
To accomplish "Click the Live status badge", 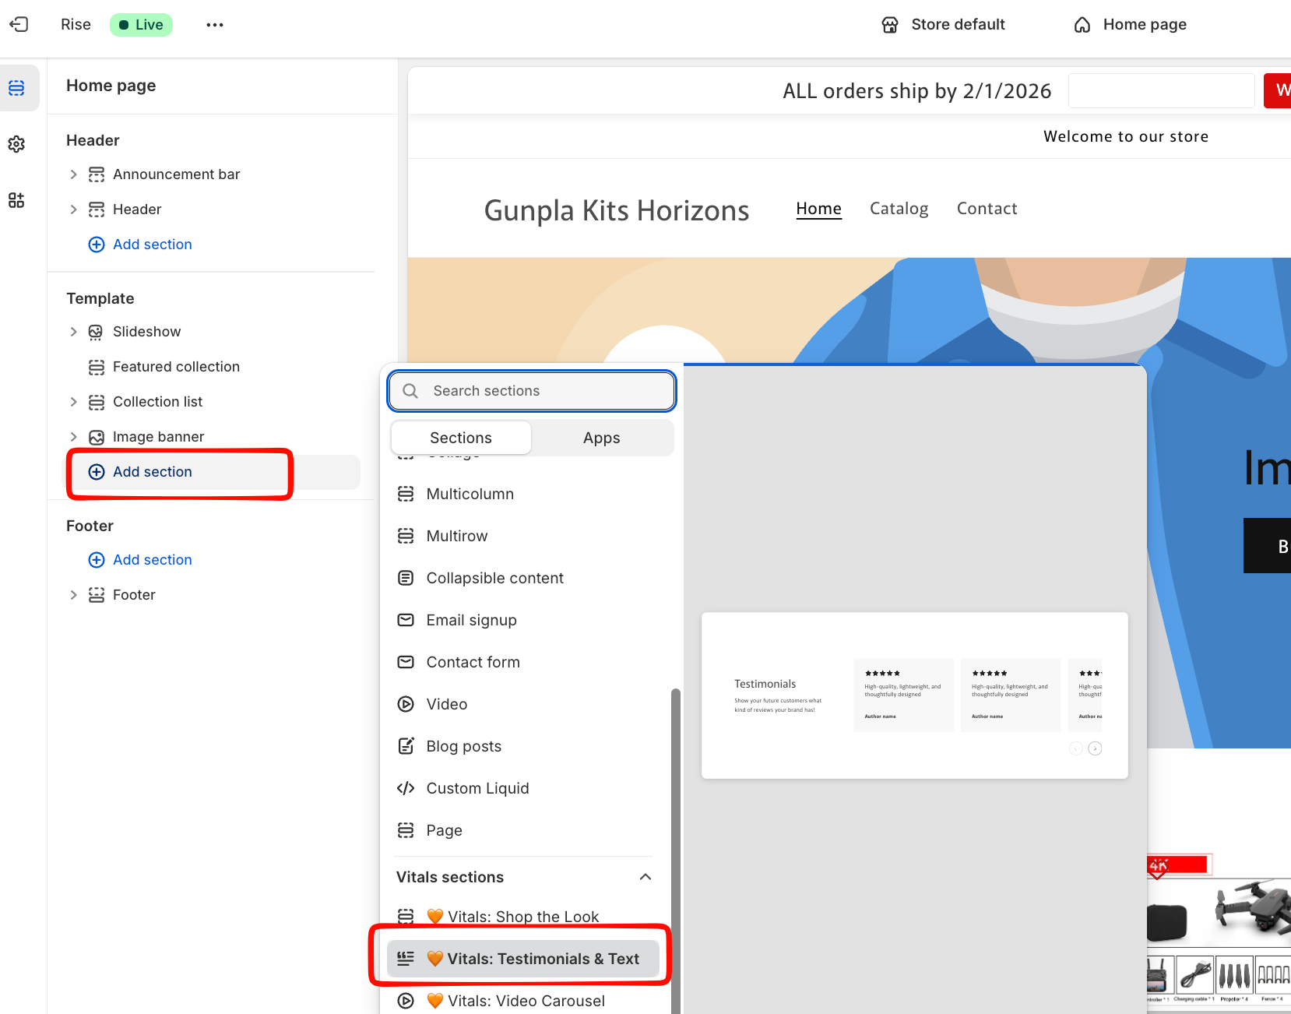I will (x=141, y=25).
